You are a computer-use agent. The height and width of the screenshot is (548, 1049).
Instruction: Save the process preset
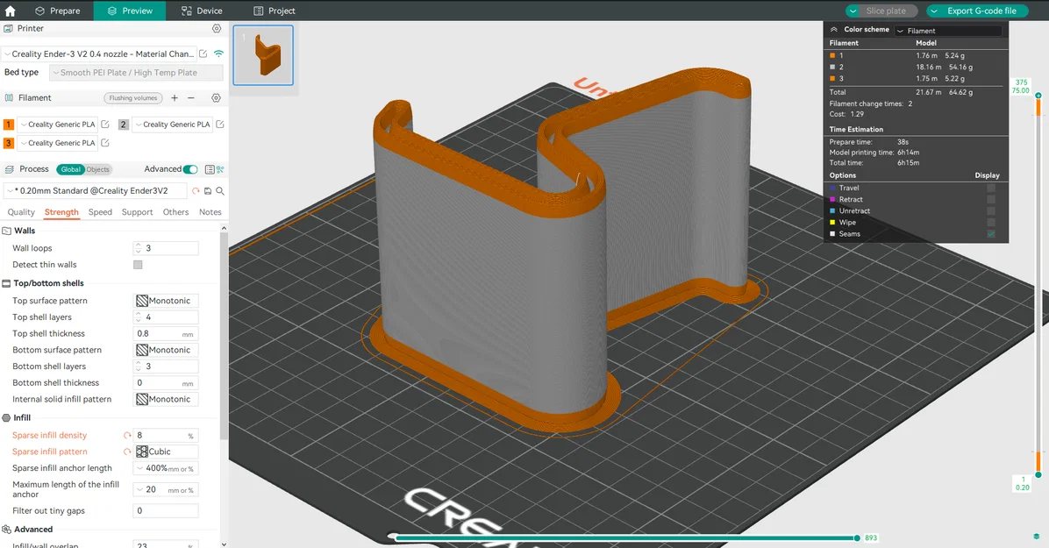pyautogui.click(x=208, y=190)
